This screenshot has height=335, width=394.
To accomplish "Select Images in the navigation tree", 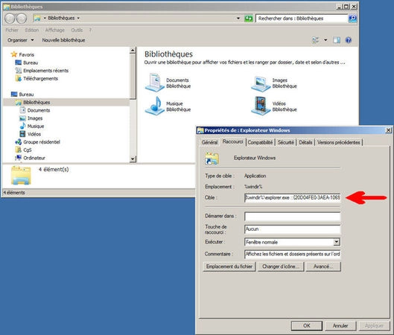I will point(35,118).
